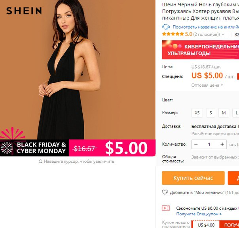Click the heart wishlist icon
The width and height of the screenshot is (239, 228).
tap(165, 192)
